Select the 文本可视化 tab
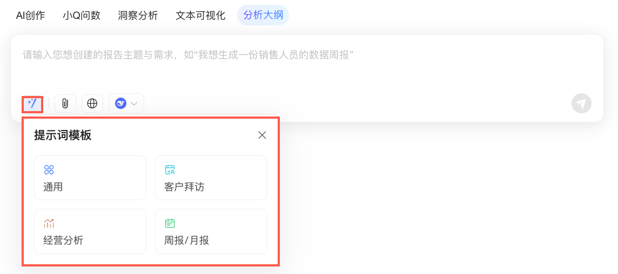Image resolution: width=618 pixels, height=274 pixels. [200, 15]
